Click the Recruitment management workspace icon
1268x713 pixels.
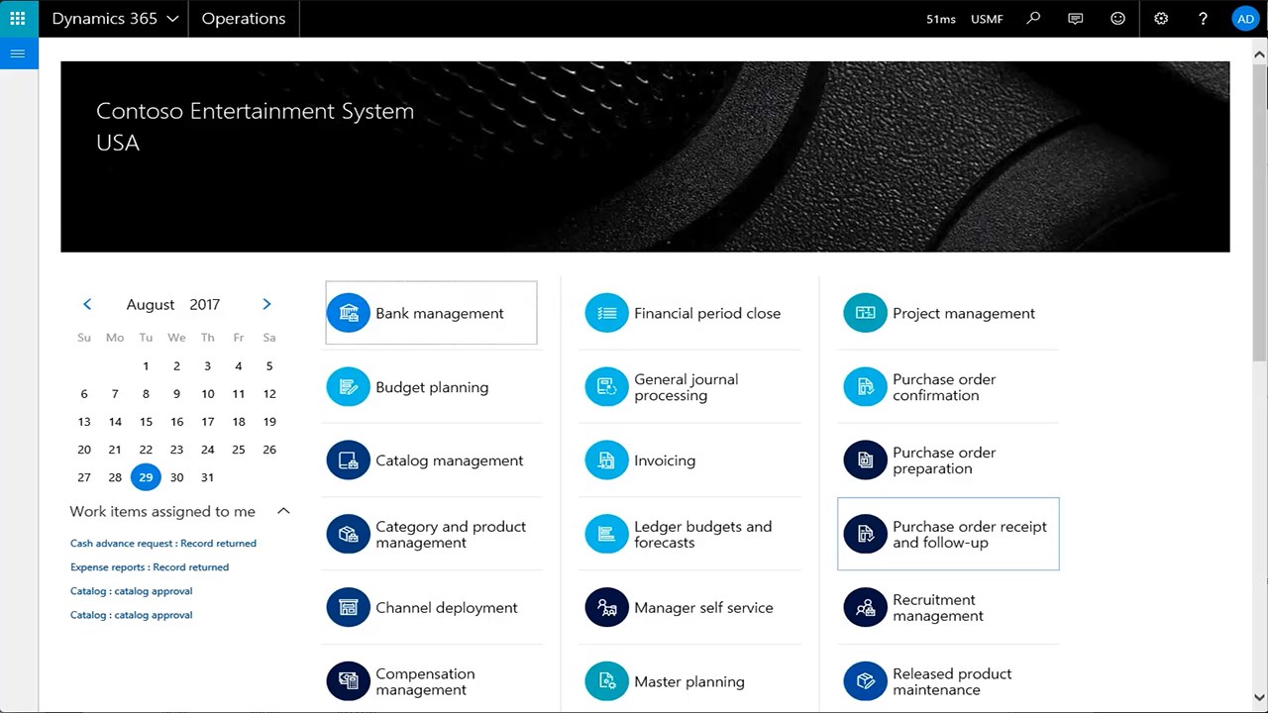tap(866, 608)
